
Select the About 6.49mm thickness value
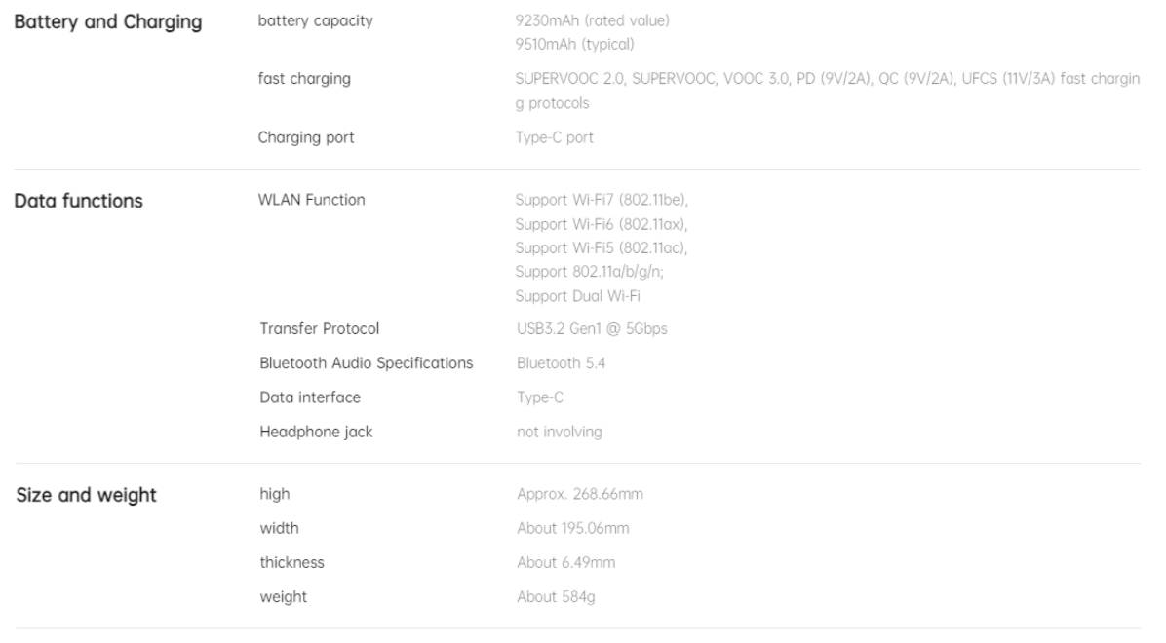click(565, 563)
